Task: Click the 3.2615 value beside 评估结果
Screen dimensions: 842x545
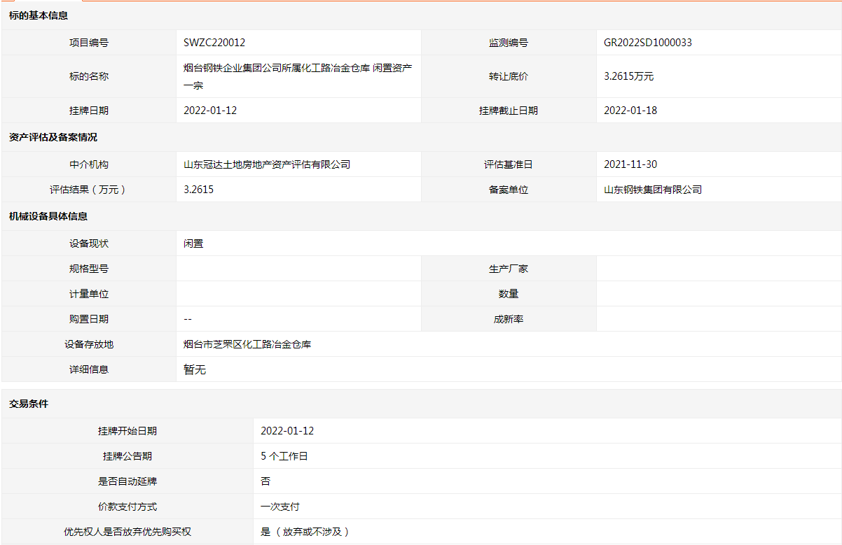Action: pos(199,190)
